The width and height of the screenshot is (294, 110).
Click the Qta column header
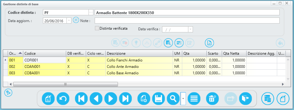point(194,53)
